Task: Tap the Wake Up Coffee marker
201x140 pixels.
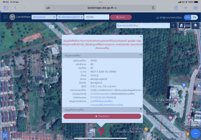Action: [187, 134]
